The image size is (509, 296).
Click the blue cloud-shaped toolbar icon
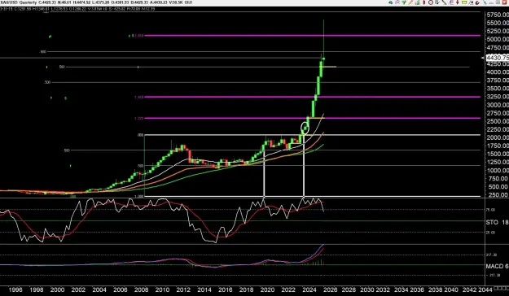tap(391, 2)
